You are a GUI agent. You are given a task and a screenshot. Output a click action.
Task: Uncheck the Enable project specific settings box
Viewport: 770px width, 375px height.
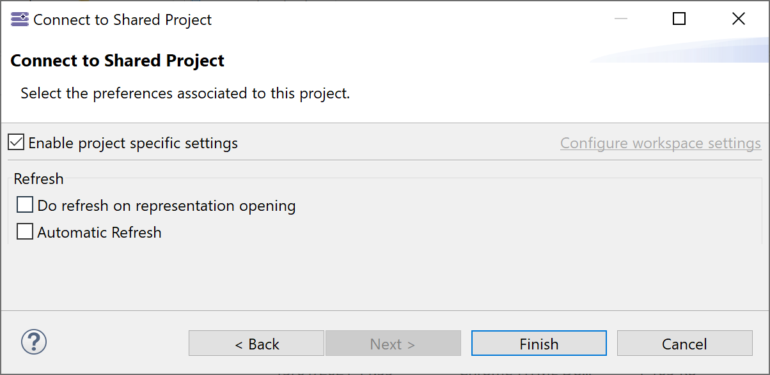(x=17, y=142)
